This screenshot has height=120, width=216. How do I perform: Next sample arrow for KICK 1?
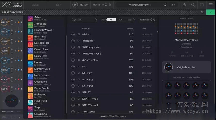click(22, 89)
